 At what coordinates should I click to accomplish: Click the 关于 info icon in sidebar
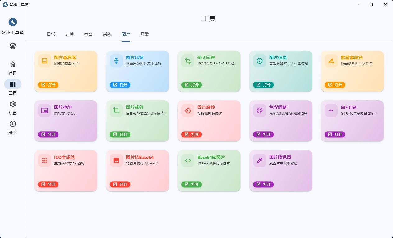click(12, 123)
